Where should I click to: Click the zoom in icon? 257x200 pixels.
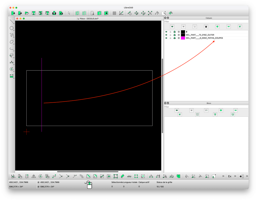[136, 13]
